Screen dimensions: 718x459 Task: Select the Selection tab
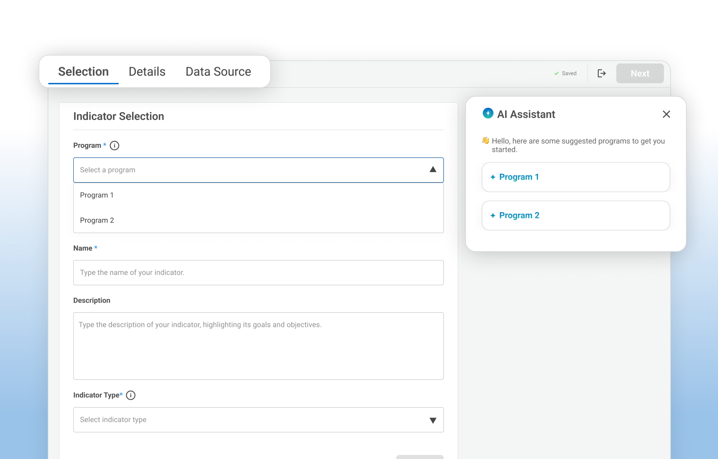coord(83,72)
